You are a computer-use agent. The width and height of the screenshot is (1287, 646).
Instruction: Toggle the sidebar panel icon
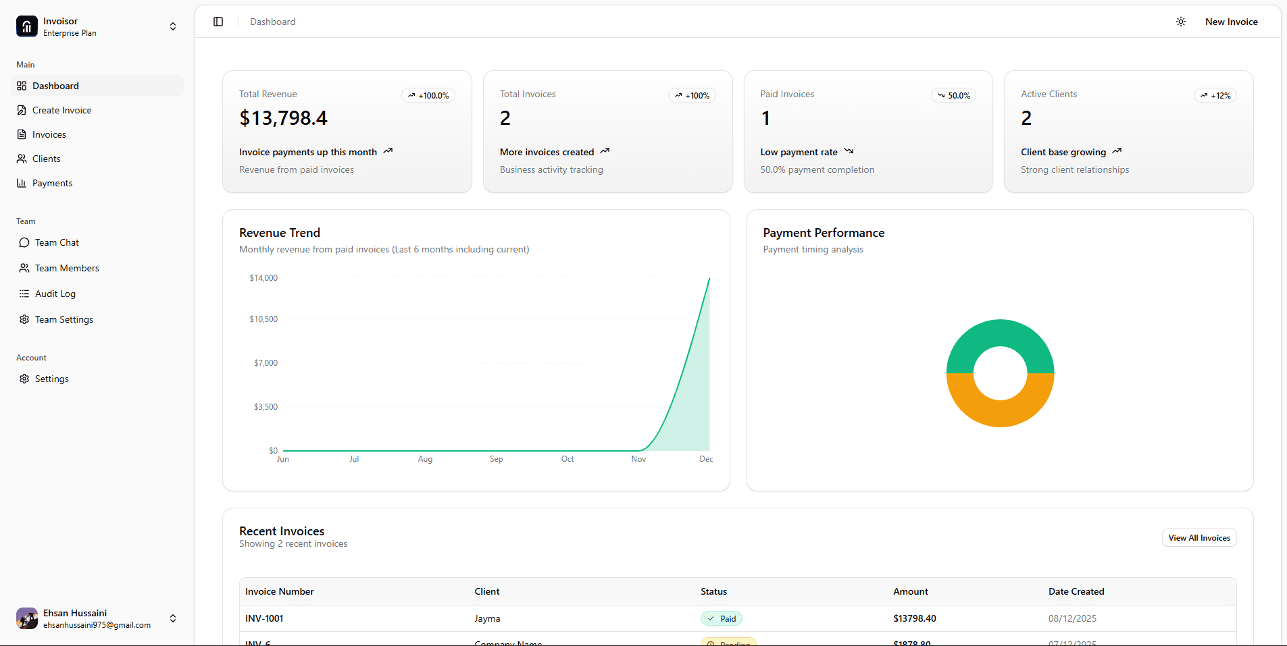pyautogui.click(x=218, y=22)
